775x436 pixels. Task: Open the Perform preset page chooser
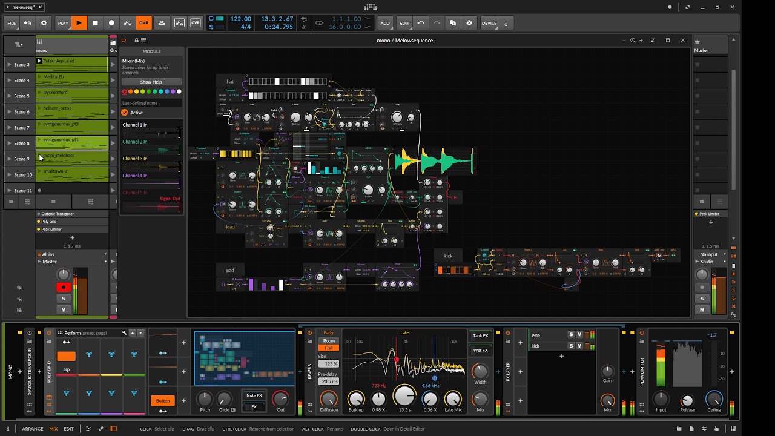[x=89, y=333]
